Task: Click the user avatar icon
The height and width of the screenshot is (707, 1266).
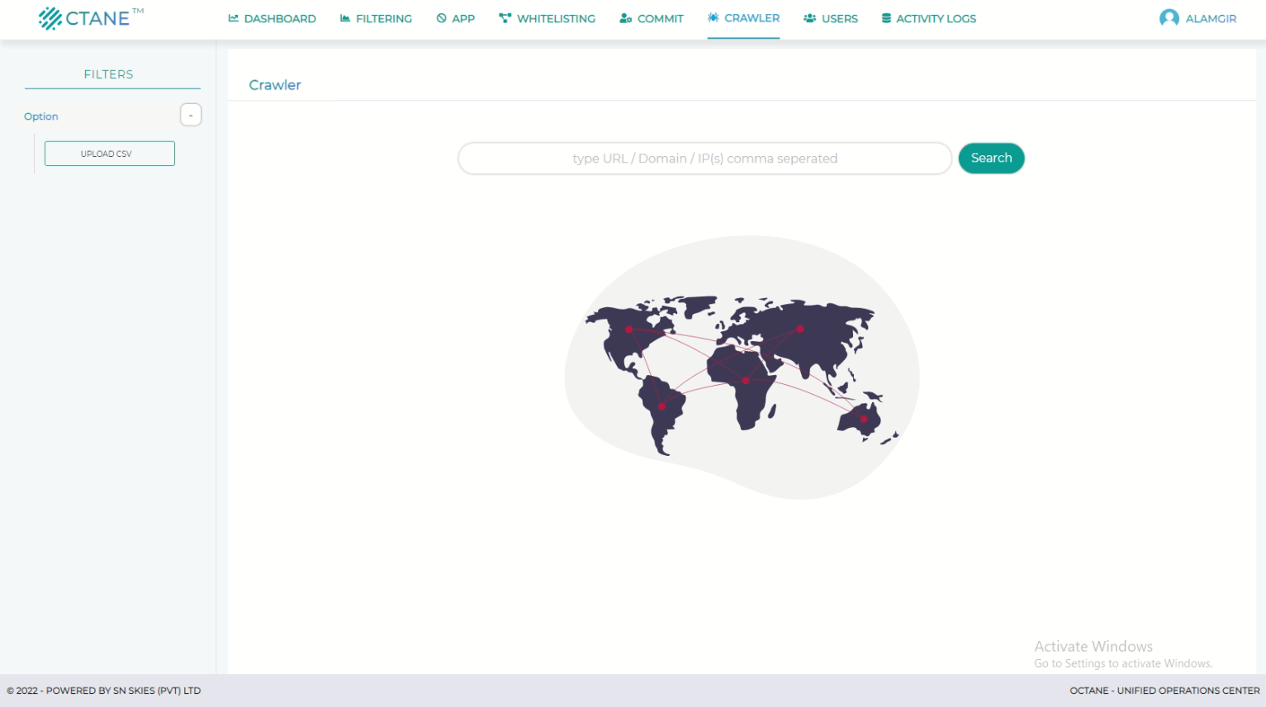Action: [1169, 18]
